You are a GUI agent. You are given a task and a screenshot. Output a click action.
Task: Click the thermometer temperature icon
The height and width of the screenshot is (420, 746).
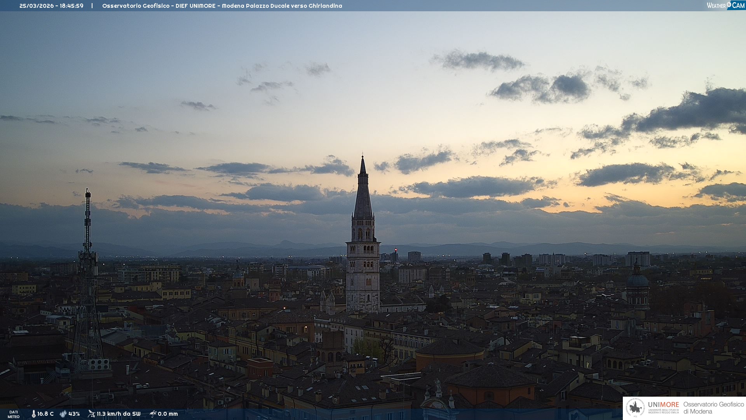33,414
